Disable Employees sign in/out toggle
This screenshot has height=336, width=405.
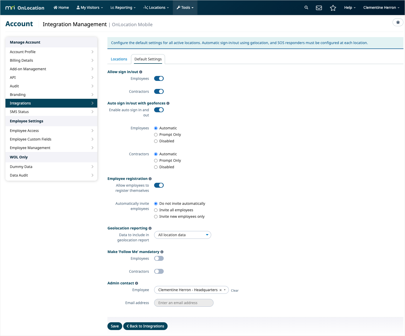pyautogui.click(x=159, y=78)
